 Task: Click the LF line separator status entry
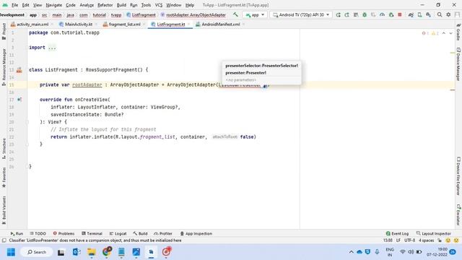(398, 240)
